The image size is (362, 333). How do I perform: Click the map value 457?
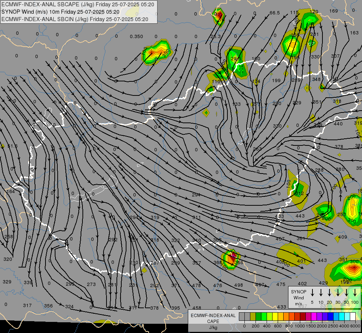280,239
